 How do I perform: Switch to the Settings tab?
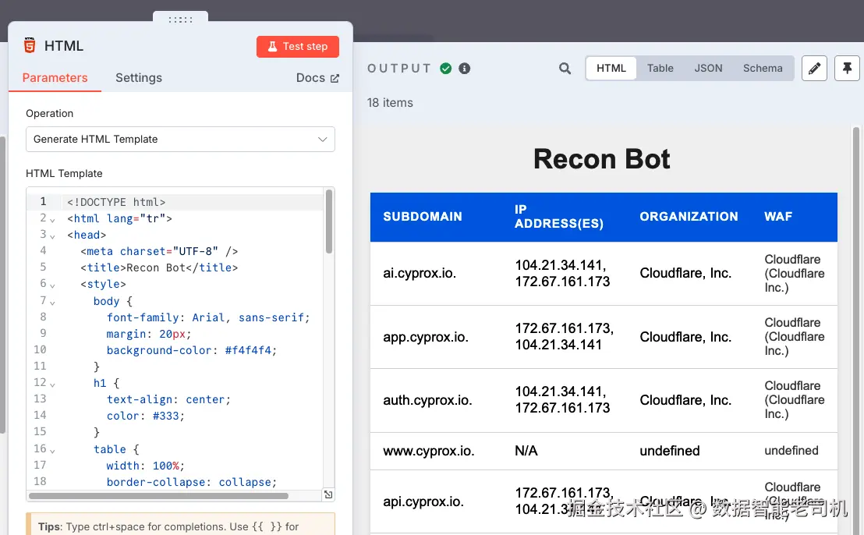pos(139,78)
